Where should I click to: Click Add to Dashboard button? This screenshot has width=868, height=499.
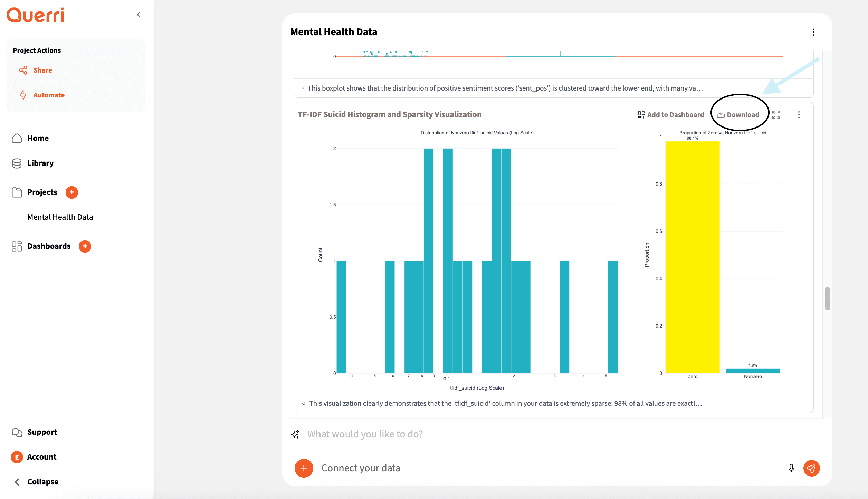pos(670,115)
